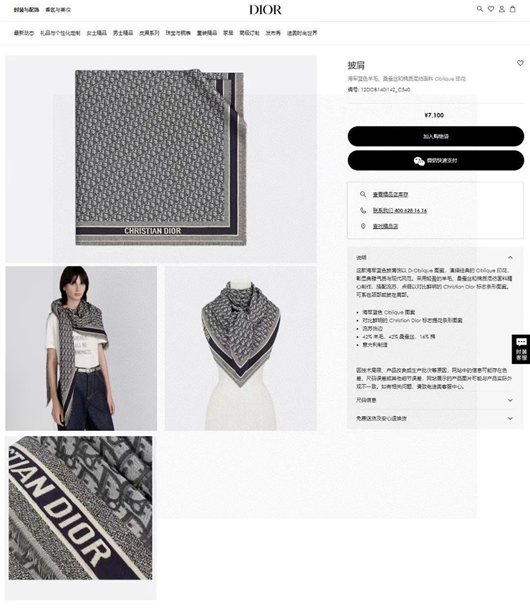Collapse the 说明 description section
The width and height of the screenshot is (530, 614).
point(510,258)
